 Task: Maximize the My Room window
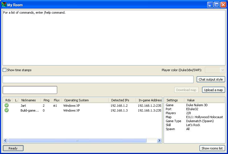pos(217,5)
